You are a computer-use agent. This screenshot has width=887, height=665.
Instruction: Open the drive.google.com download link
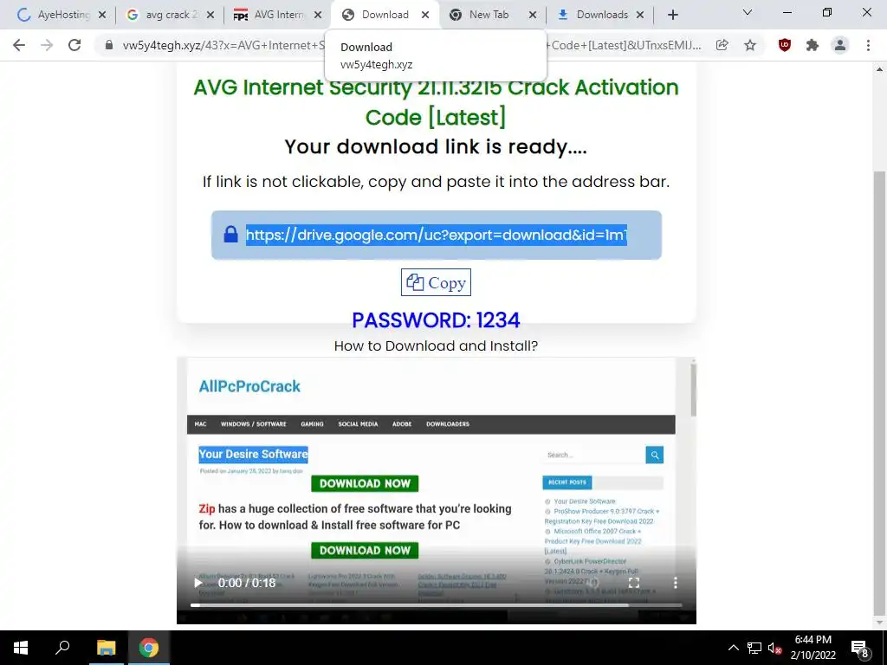coord(437,235)
